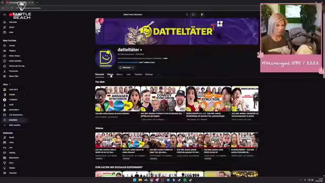325x183 pixels.
Task: Open 'und 7 weitere Links'
Action: [x=147, y=62]
